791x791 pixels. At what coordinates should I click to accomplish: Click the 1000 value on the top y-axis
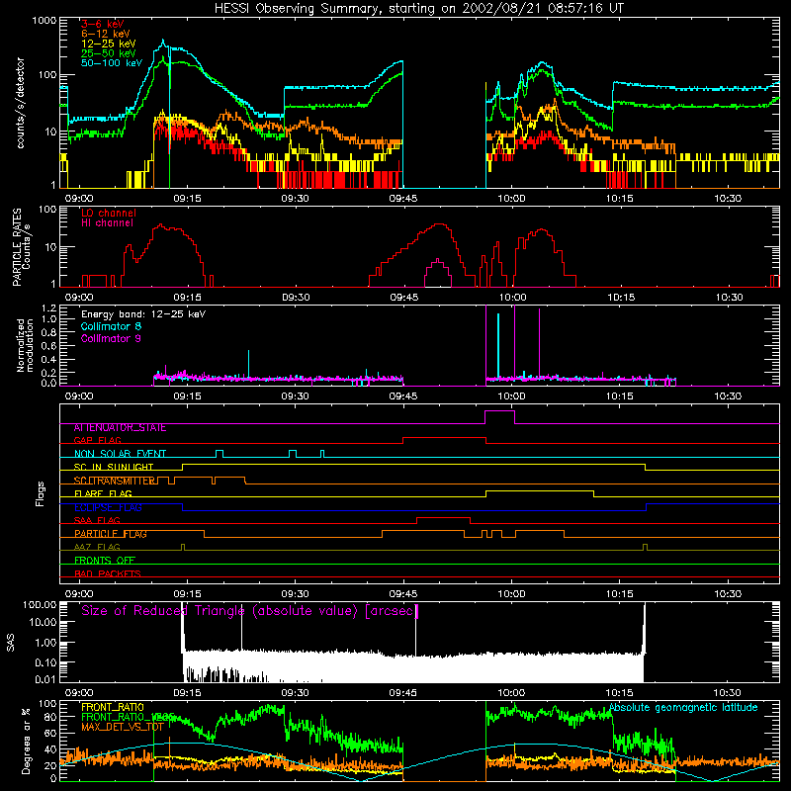coord(44,21)
